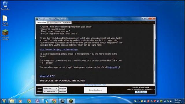Click the Edit Profile button

pos(62,92)
